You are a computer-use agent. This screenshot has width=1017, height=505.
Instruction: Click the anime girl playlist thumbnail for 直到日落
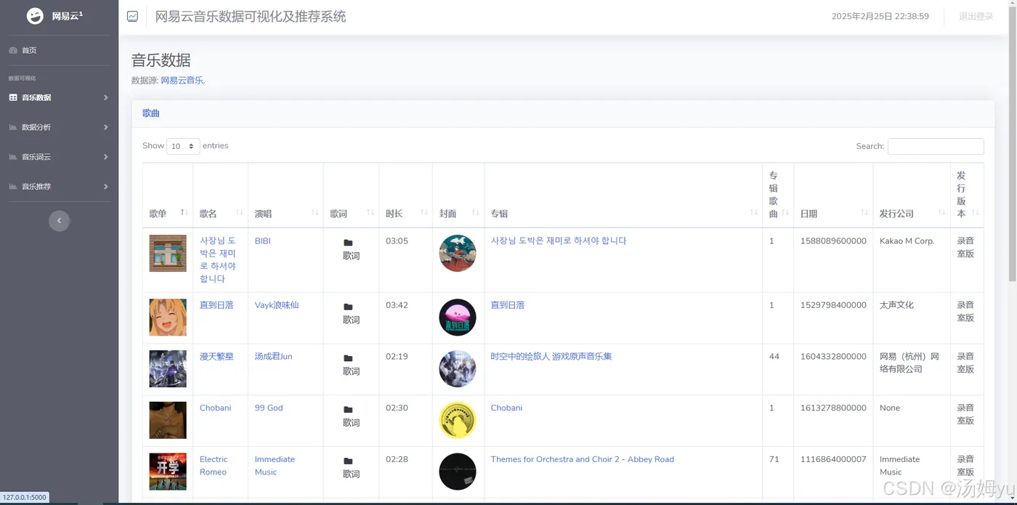[x=168, y=318]
